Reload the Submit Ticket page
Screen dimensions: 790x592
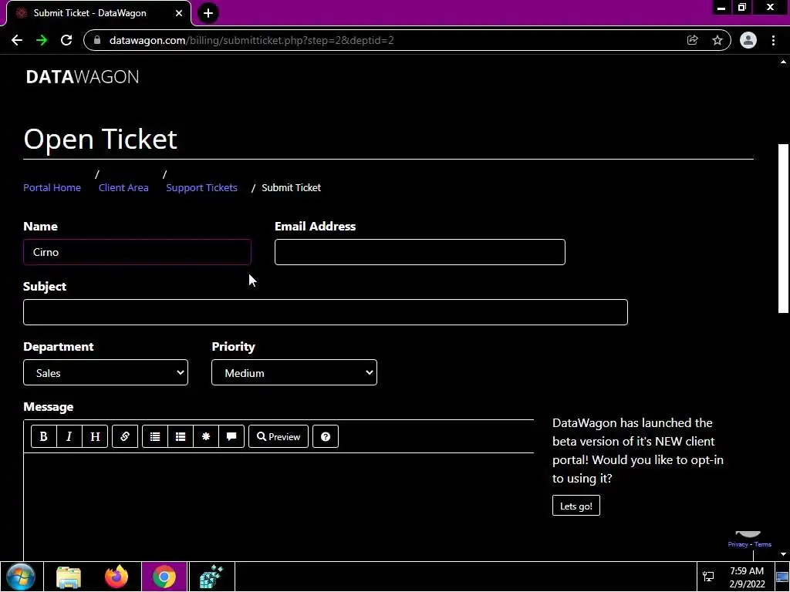click(x=66, y=40)
